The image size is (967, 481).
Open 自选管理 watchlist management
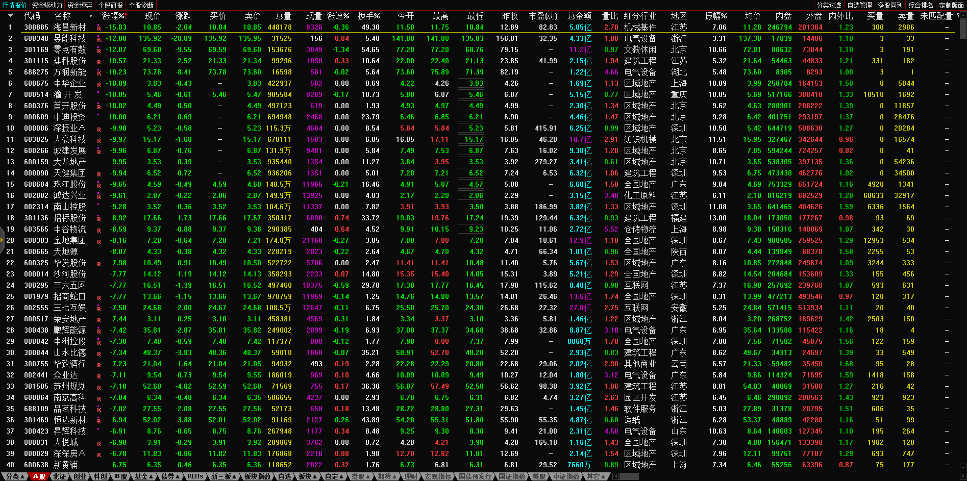point(859,5)
